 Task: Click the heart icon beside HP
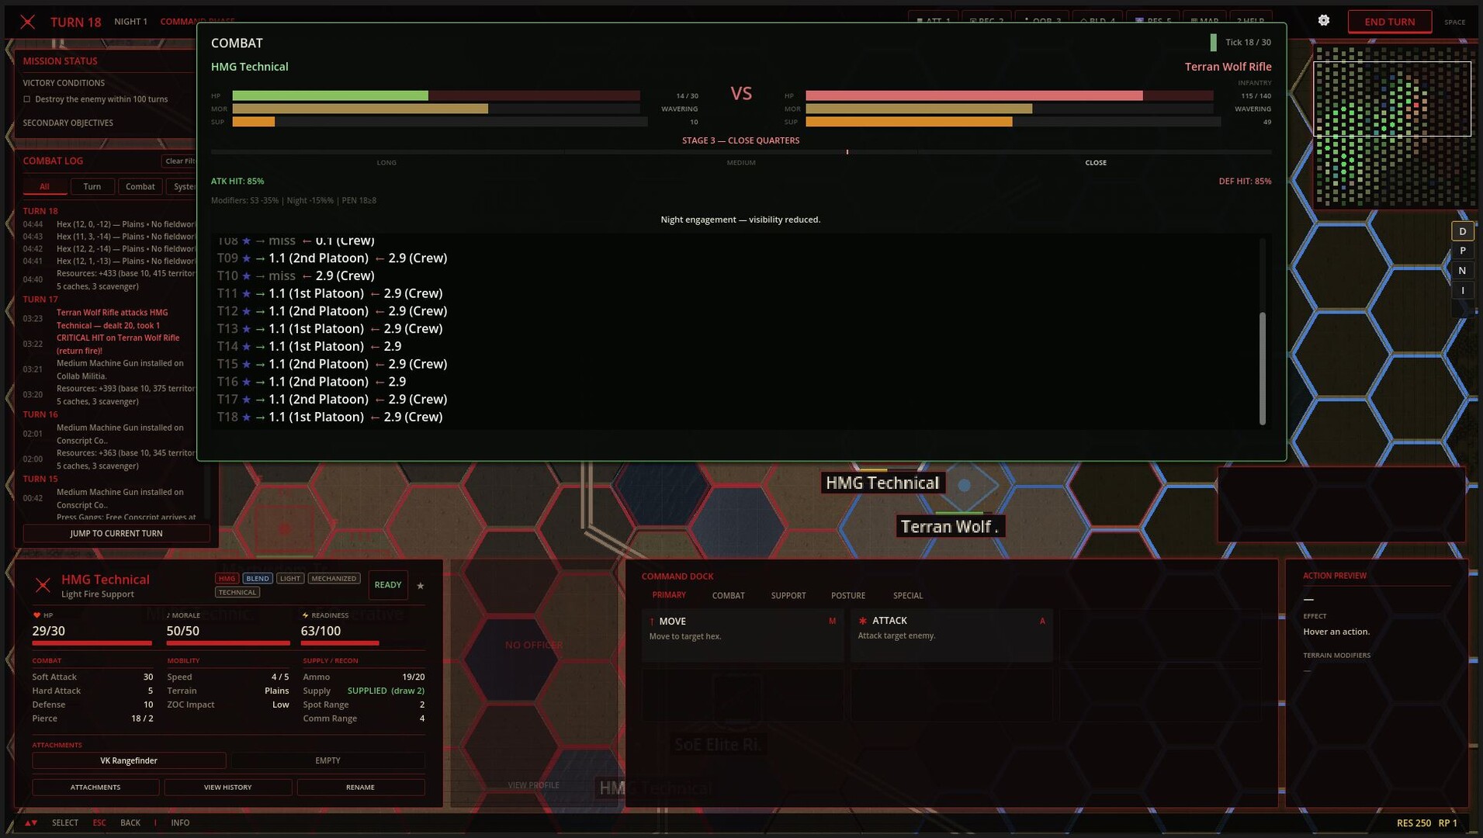36,615
